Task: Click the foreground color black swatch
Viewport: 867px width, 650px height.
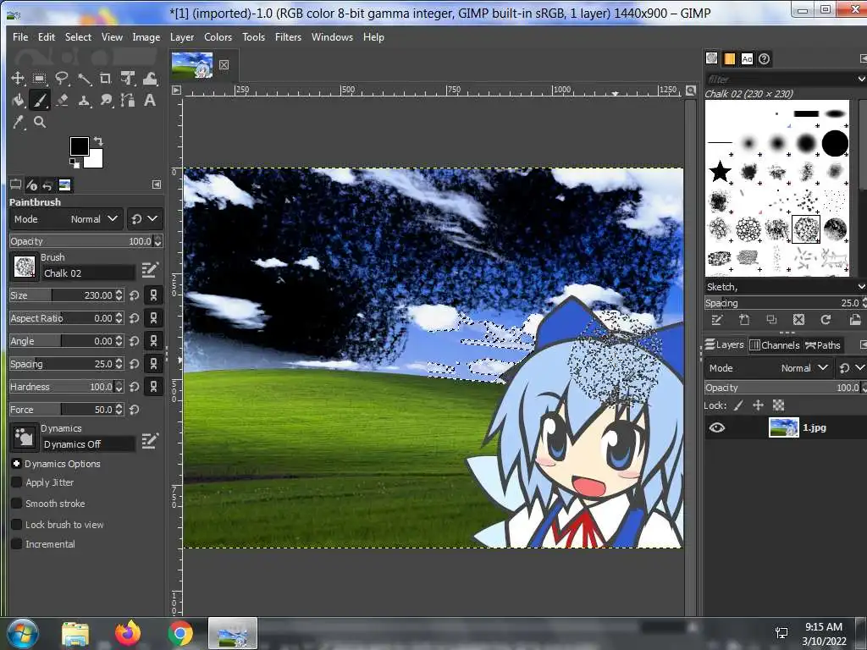Action: coord(79,146)
